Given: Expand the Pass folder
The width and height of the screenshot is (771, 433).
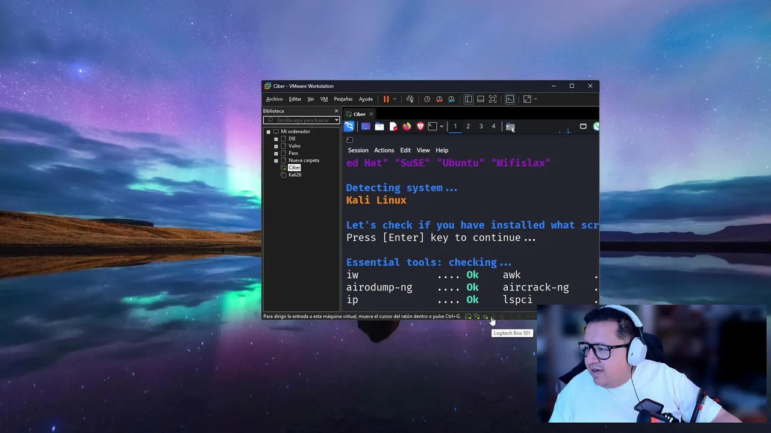Looking at the screenshot, I should coord(276,153).
